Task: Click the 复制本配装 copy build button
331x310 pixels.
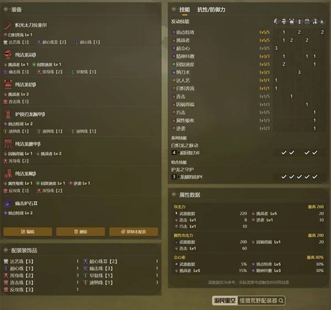Action: coord(134,232)
